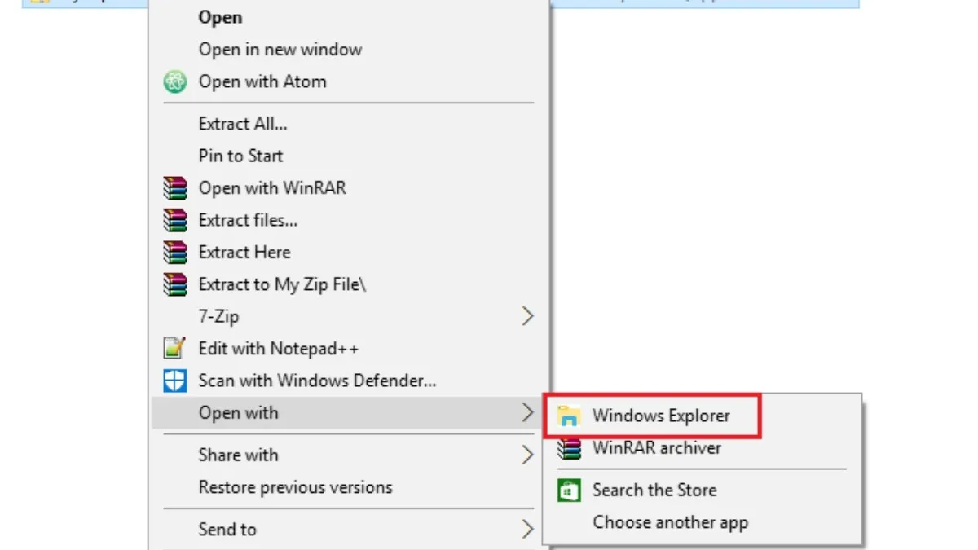Click Choose another app in submenu
Image resolution: width=978 pixels, height=550 pixels.
670,522
